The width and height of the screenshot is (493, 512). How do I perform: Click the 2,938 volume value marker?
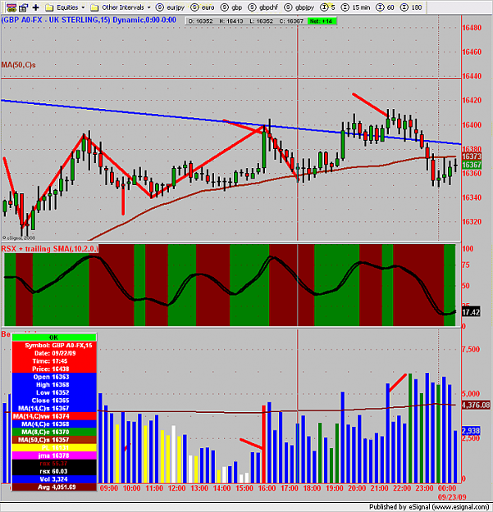coord(471,431)
